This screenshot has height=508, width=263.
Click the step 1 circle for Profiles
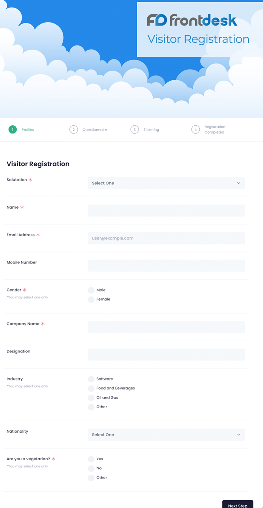tap(13, 129)
